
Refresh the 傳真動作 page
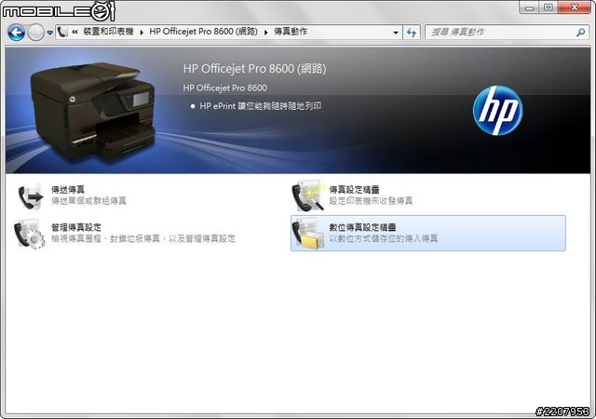pyautogui.click(x=412, y=33)
